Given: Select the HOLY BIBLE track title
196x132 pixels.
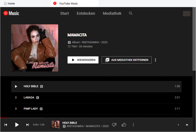Looking at the screenshot, I should [31, 86].
